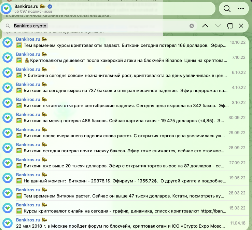Open the three-dot more options menu
The height and width of the screenshot is (230, 252).
click(x=241, y=9)
